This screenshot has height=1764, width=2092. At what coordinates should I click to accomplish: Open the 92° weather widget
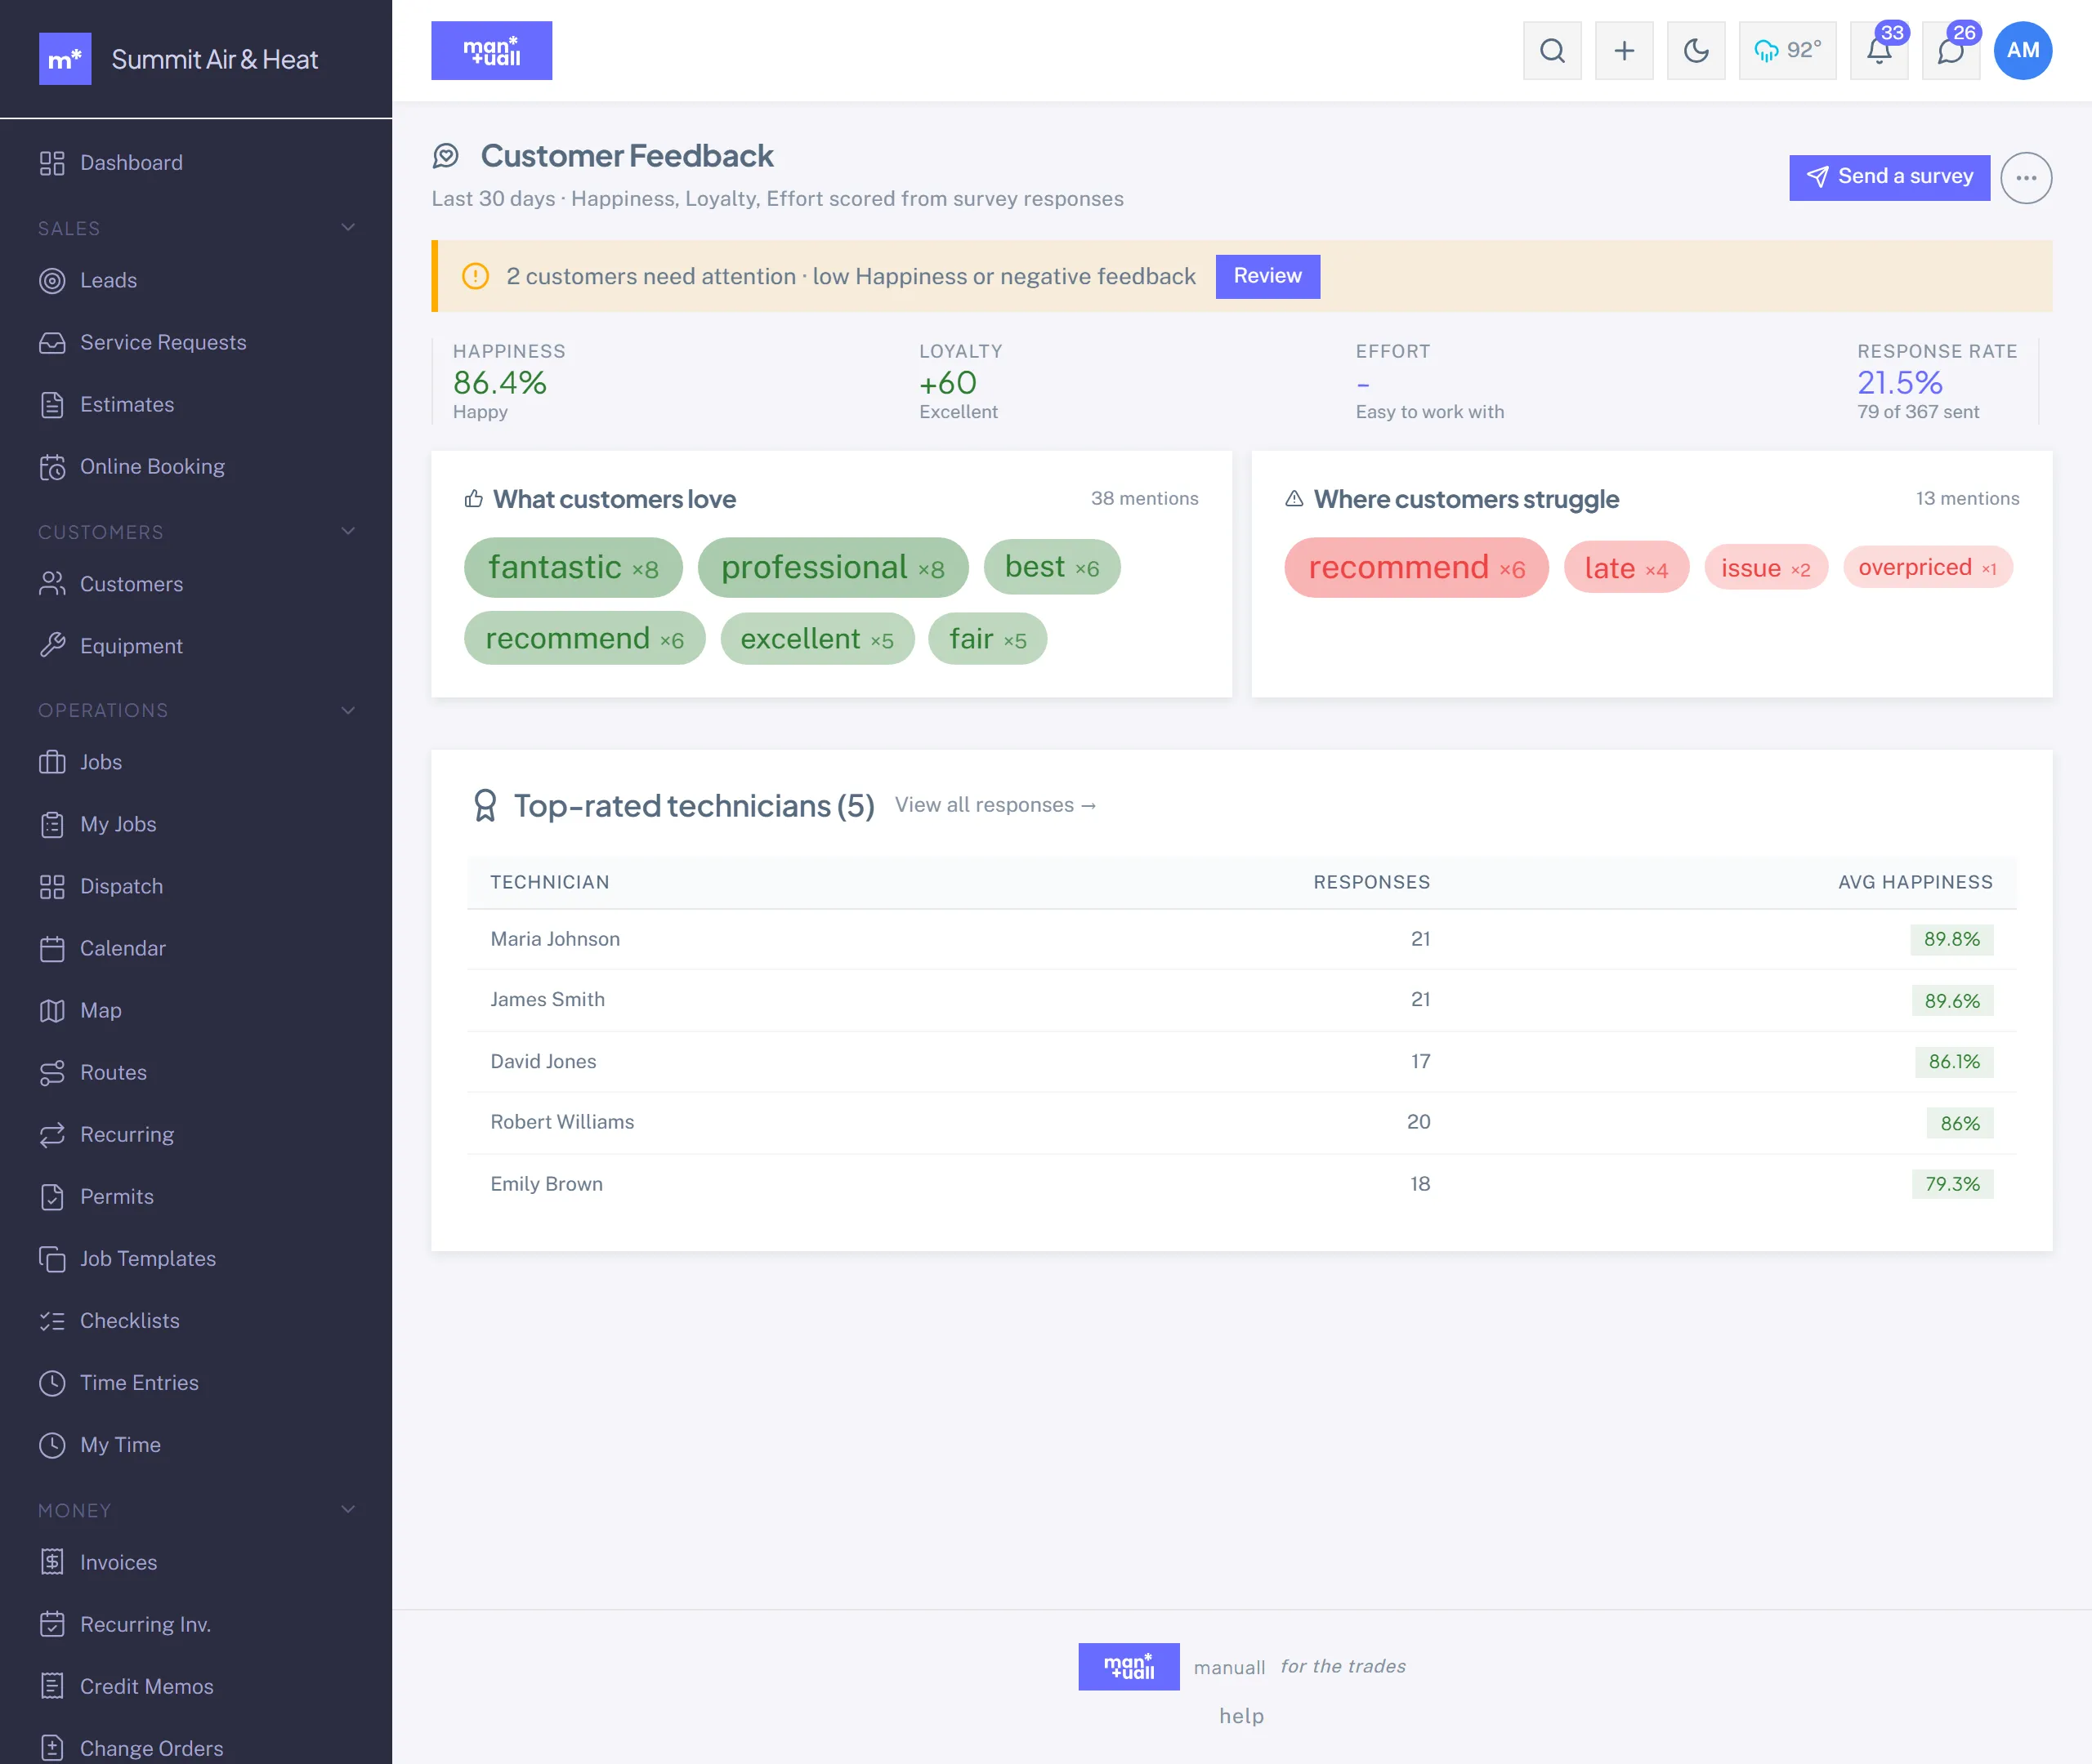[1787, 51]
